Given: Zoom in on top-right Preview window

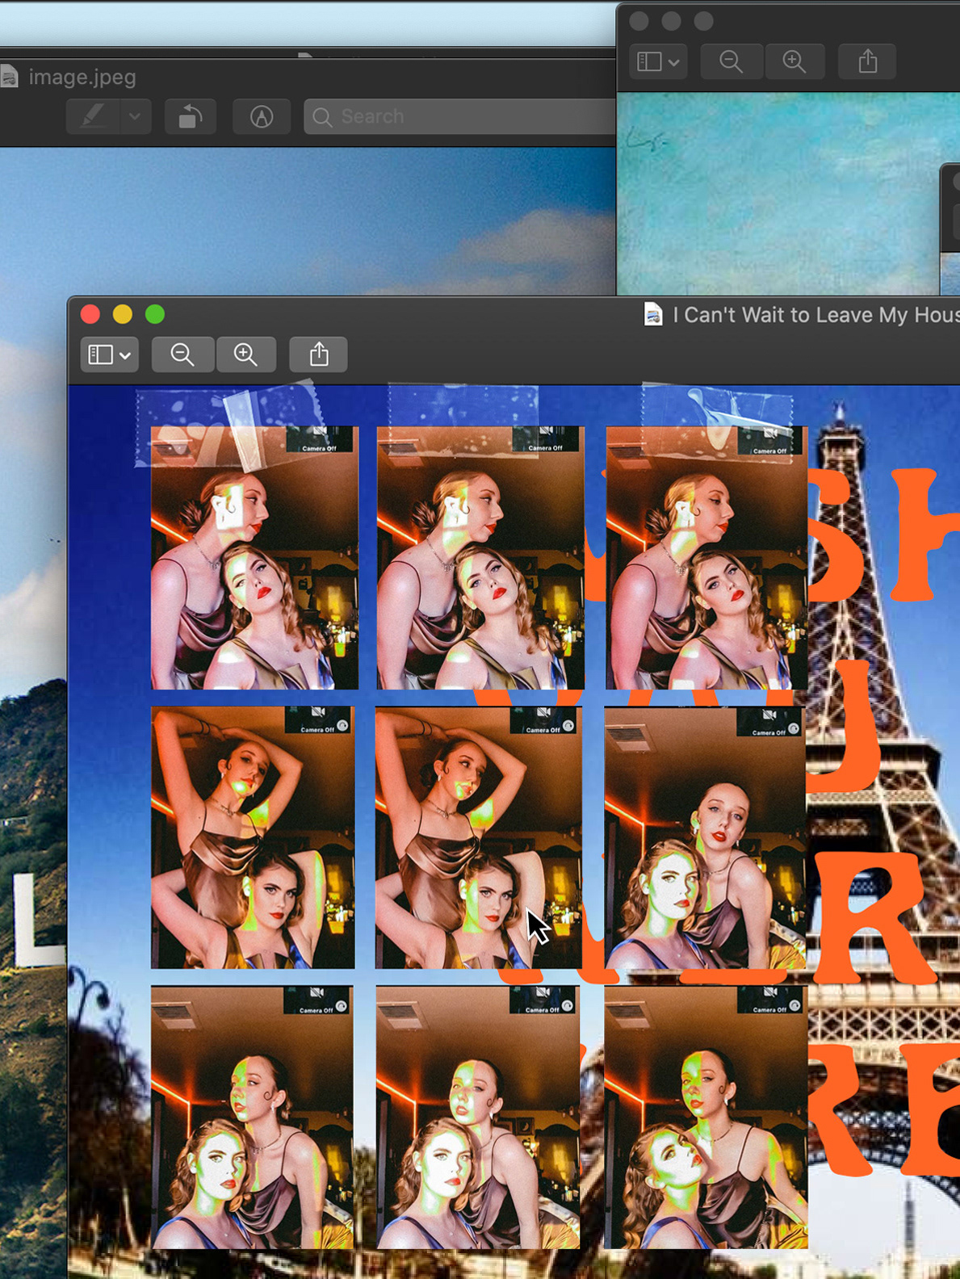Looking at the screenshot, I should 794,61.
